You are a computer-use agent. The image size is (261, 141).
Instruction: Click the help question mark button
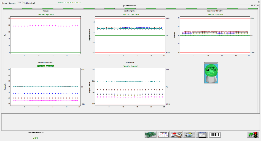click(x=258, y=2)
